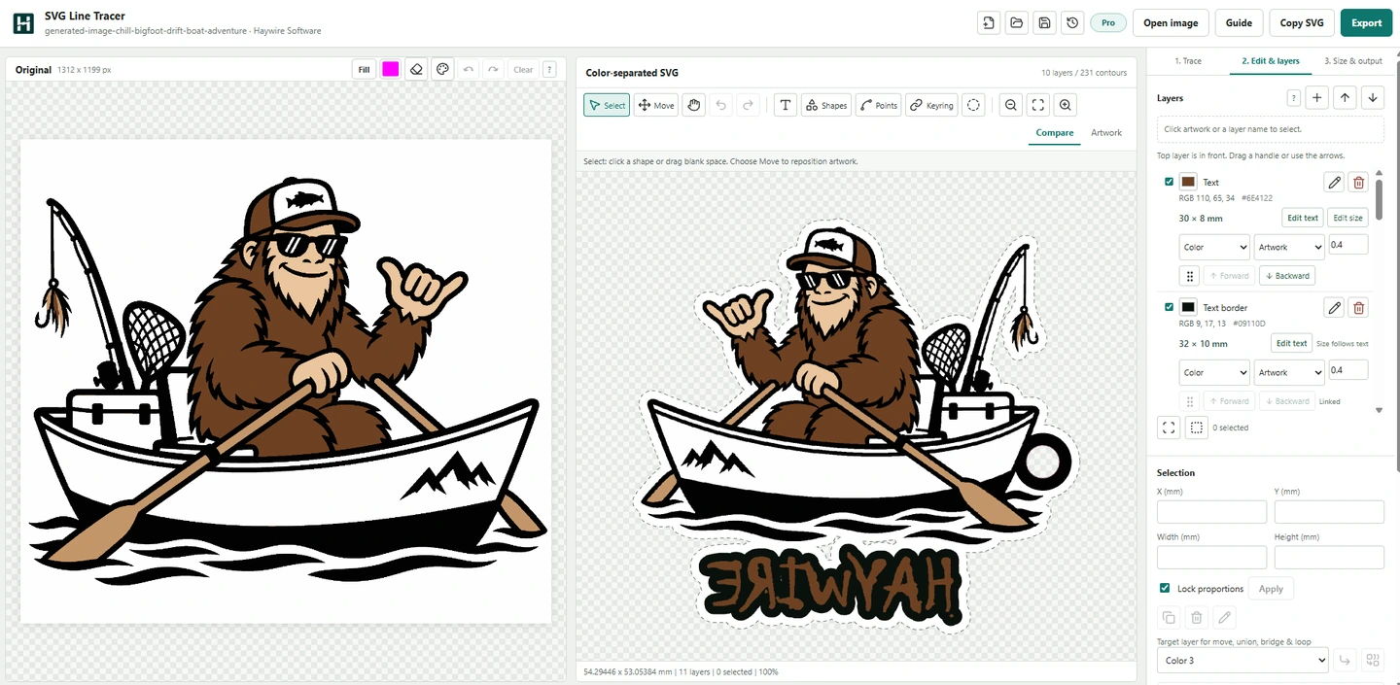Click the Fill button in Original panel
The image size is (1400, 685).
[x=365, y=69]
